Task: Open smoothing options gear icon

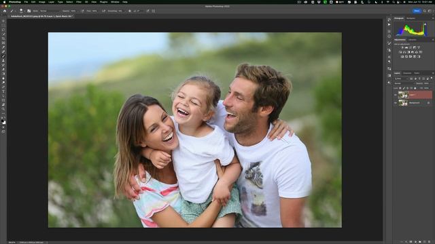Action: 130,11
